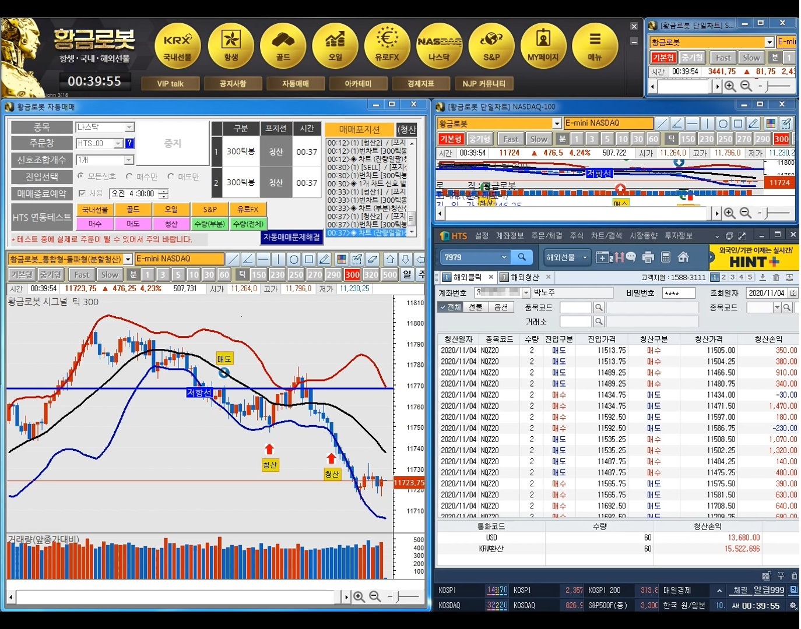Switch main chart to 중기형 mode
801x629 pixels.
click(51, 275)
